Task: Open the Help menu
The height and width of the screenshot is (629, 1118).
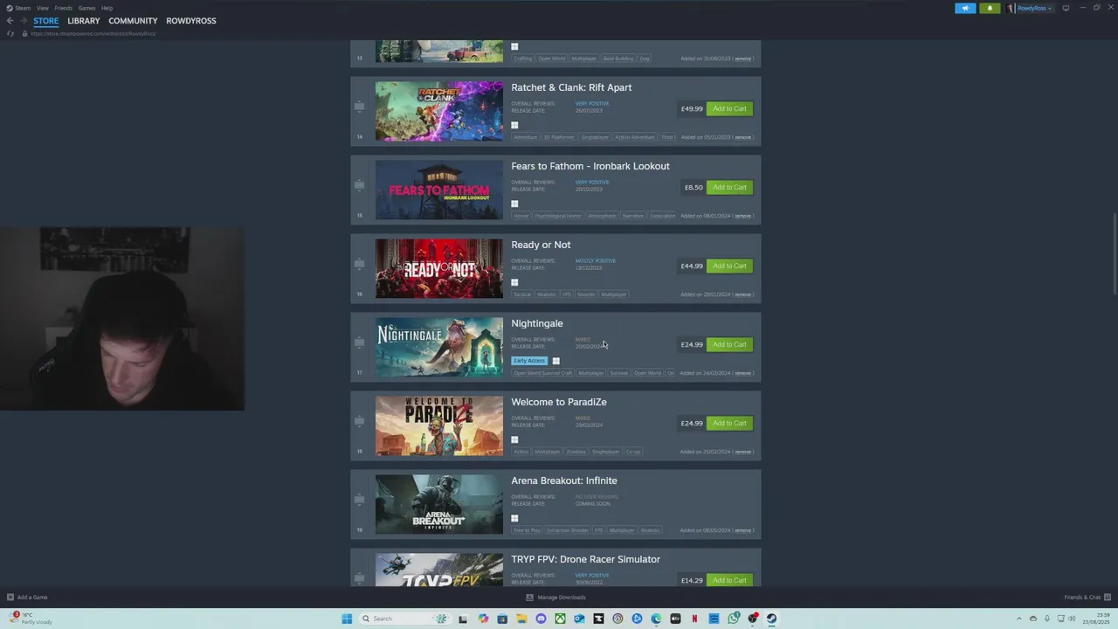Action: (107, 8)
